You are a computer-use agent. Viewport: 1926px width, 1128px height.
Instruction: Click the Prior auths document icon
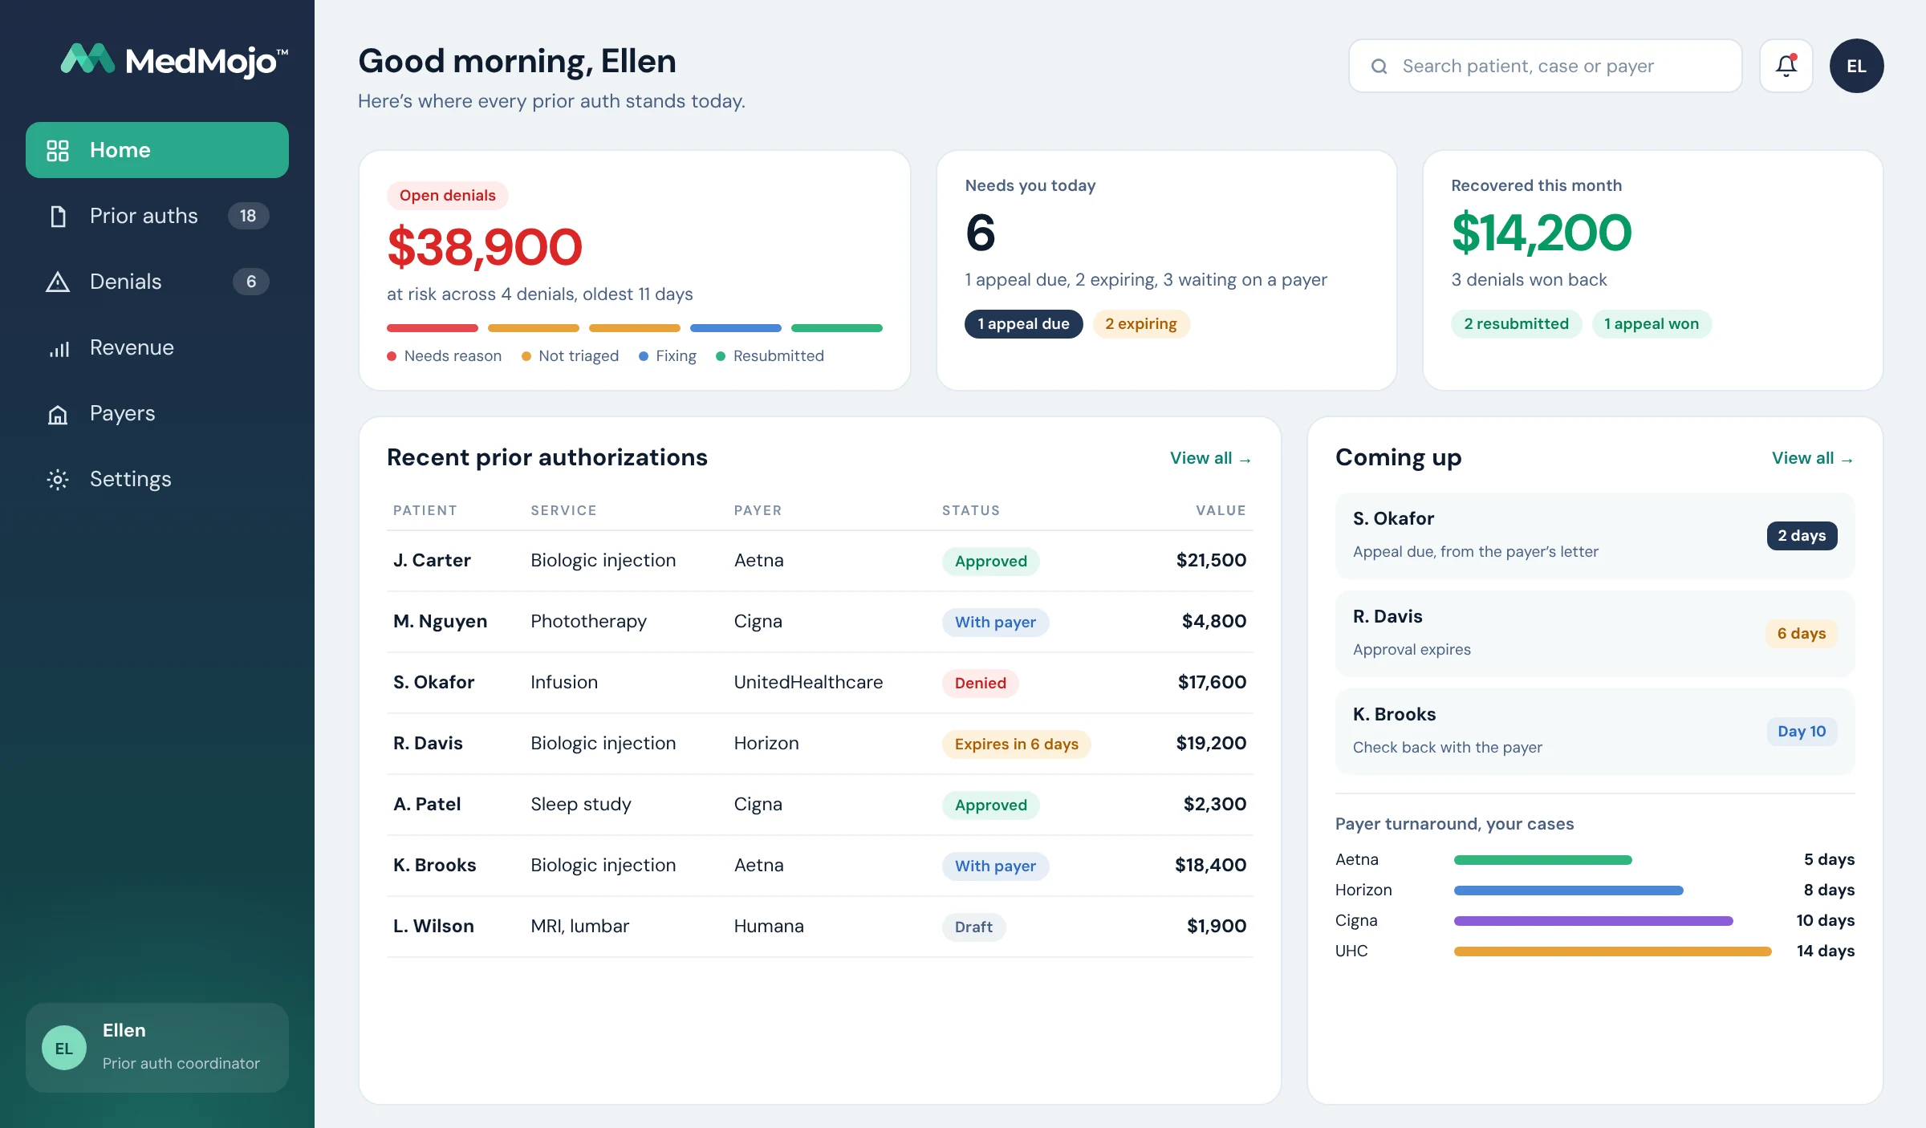[x=58, y=216]
